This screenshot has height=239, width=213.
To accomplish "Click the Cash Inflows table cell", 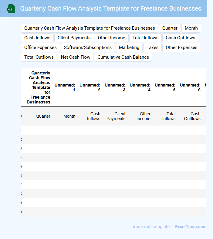I will [93, 116].
